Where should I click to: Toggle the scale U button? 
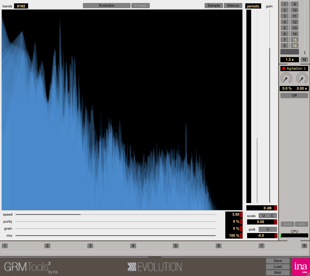(263, 216)
